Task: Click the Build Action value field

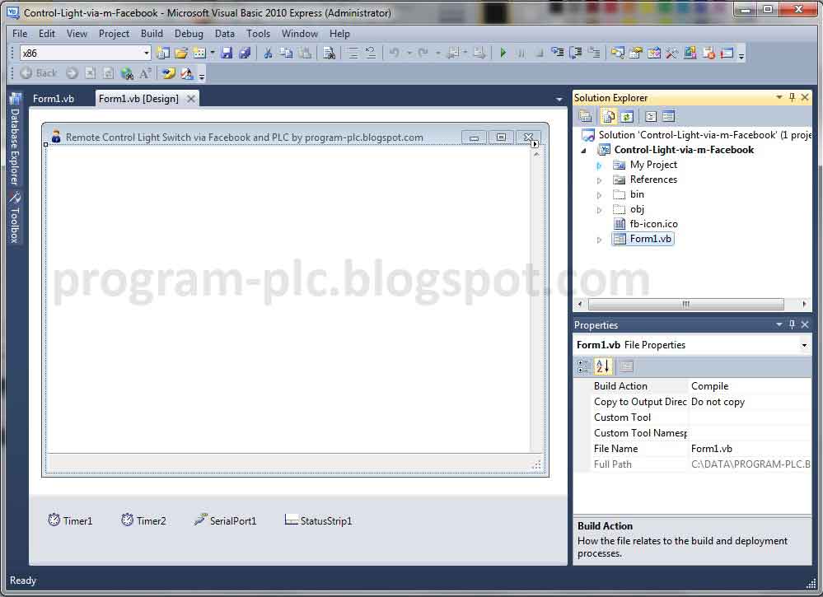Action: pyautogui.click(x=750, y=386)
